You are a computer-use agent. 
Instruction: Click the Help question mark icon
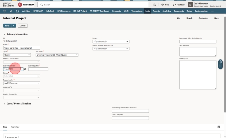162,5
